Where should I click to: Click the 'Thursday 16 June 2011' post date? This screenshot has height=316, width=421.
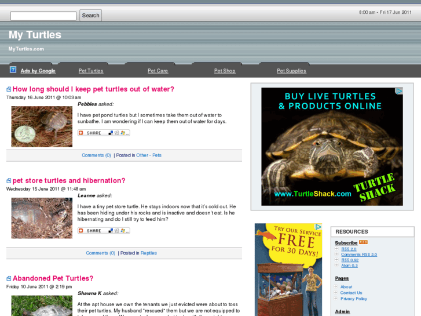pyautogui.click(x=44, y=97)
